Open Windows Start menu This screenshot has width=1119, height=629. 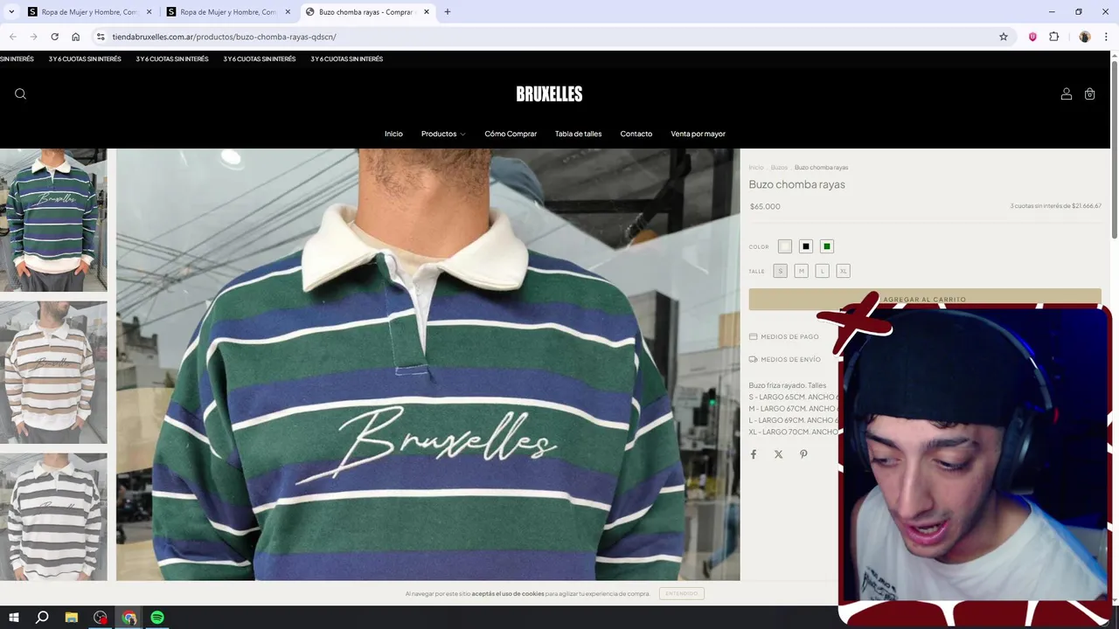[x=14, y=618]
